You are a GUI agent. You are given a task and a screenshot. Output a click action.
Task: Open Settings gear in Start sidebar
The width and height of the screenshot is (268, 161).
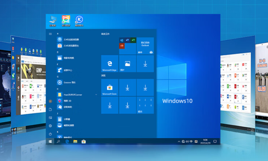pyautogui.click(x=50, y=126)
